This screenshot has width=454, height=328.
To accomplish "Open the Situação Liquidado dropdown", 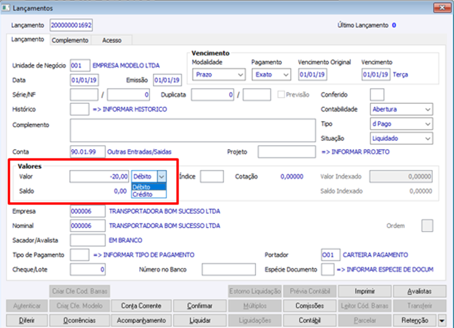I will 401,138.
